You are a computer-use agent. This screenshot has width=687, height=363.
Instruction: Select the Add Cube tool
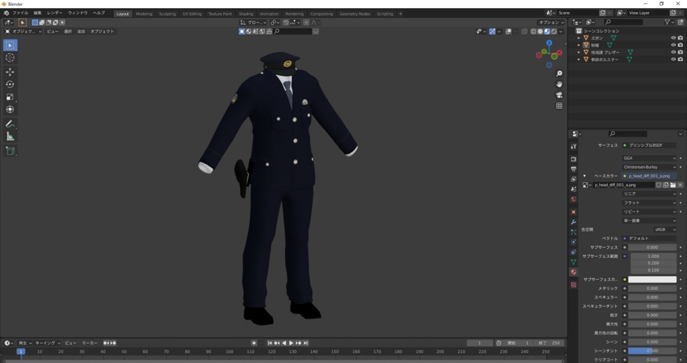pyautogui.click(x=10, y=151)
